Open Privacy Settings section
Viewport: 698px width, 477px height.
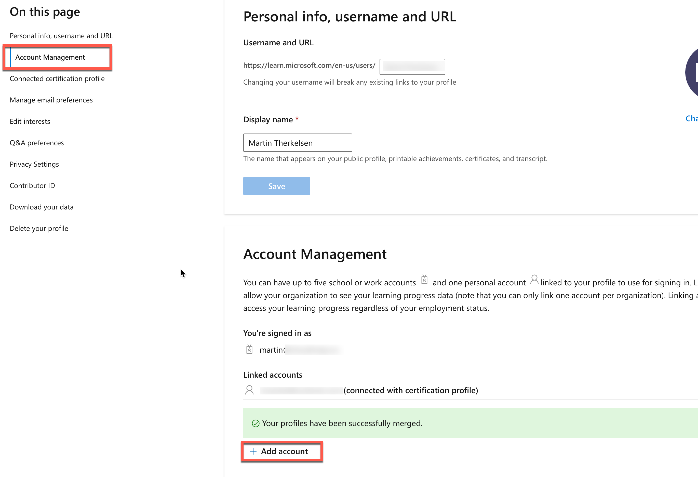[34, 164]
